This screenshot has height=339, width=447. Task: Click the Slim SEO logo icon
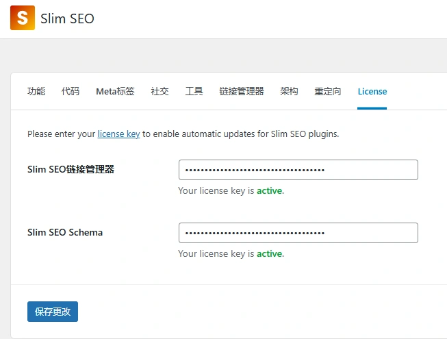click(23, 18)
